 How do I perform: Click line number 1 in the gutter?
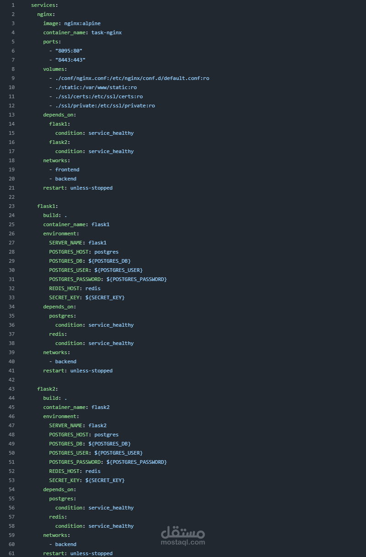pyautogui.click(x=13, y=5)
